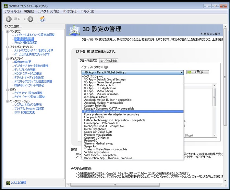Open the ヘルプ(H) menu
This screenshot has height=190, width=230.
tap(87, 11)
